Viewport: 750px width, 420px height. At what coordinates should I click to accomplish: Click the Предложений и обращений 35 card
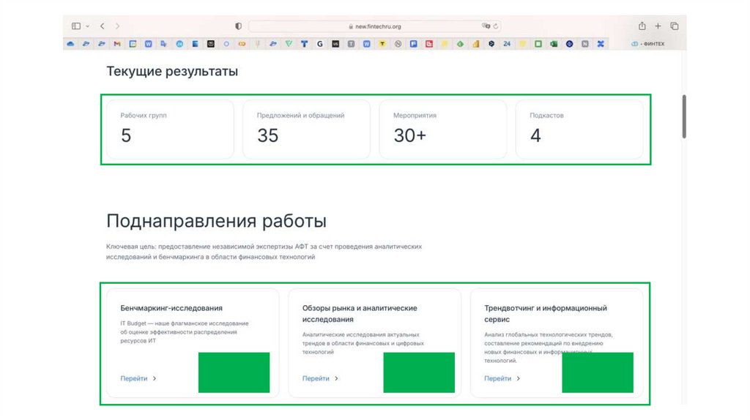click(307, 129)
